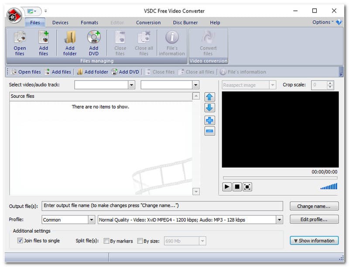Toggle full screen preview button
This screenshot has height=267, width=349.
tap(247, 187)
